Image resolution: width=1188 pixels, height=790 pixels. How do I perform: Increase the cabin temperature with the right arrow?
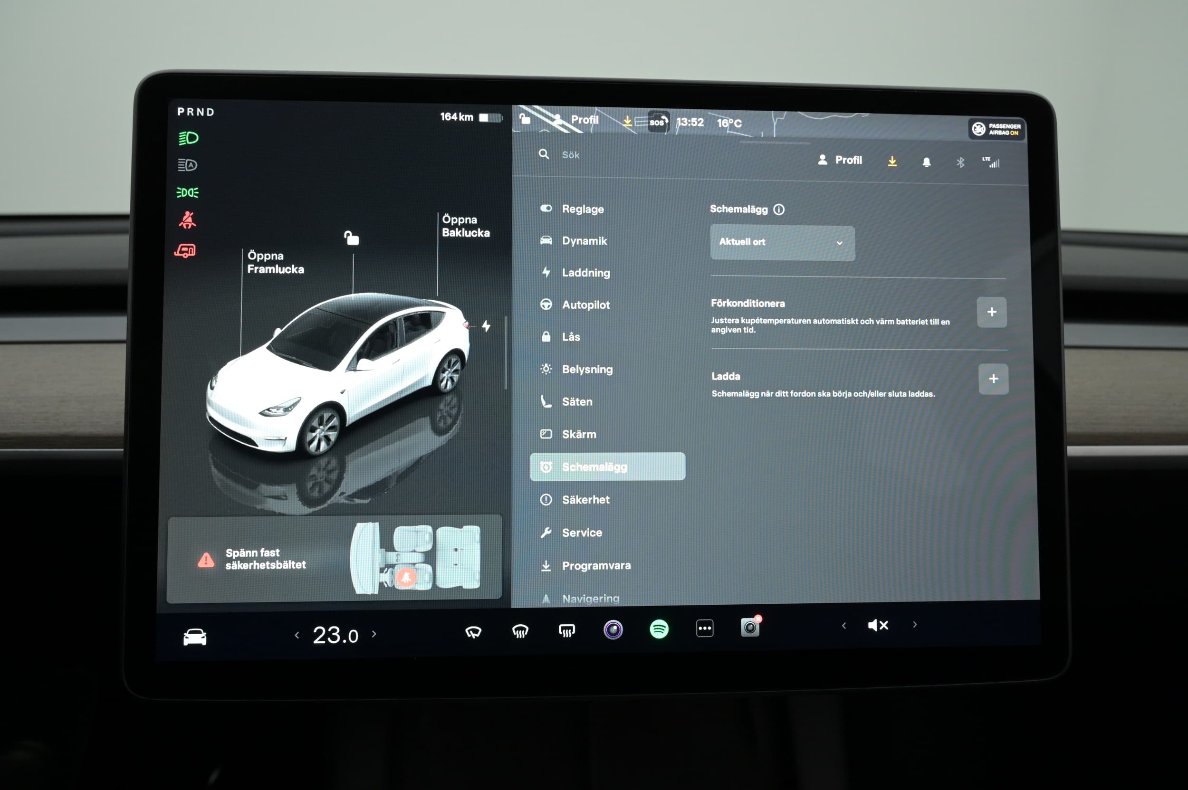(374, 634)
